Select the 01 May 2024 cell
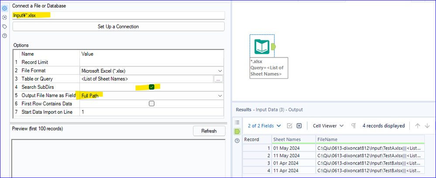This screenshot has height=178, width=436. (294, 148)
